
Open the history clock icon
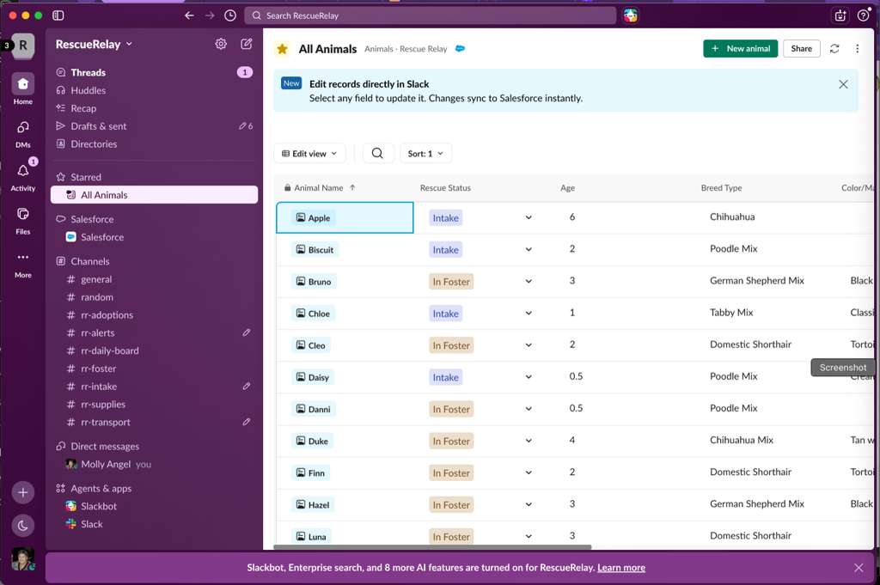pyautogui.click(x=230, y=15)
